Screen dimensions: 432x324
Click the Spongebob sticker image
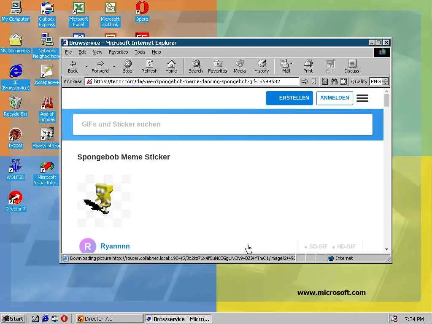[104, 200]
